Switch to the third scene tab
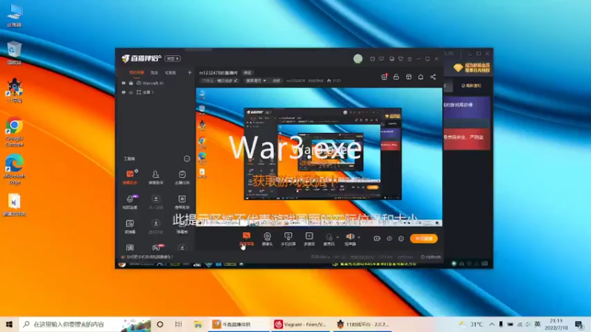Image resolution: width=591 pixels, height=332 pixels. [171, 72]
